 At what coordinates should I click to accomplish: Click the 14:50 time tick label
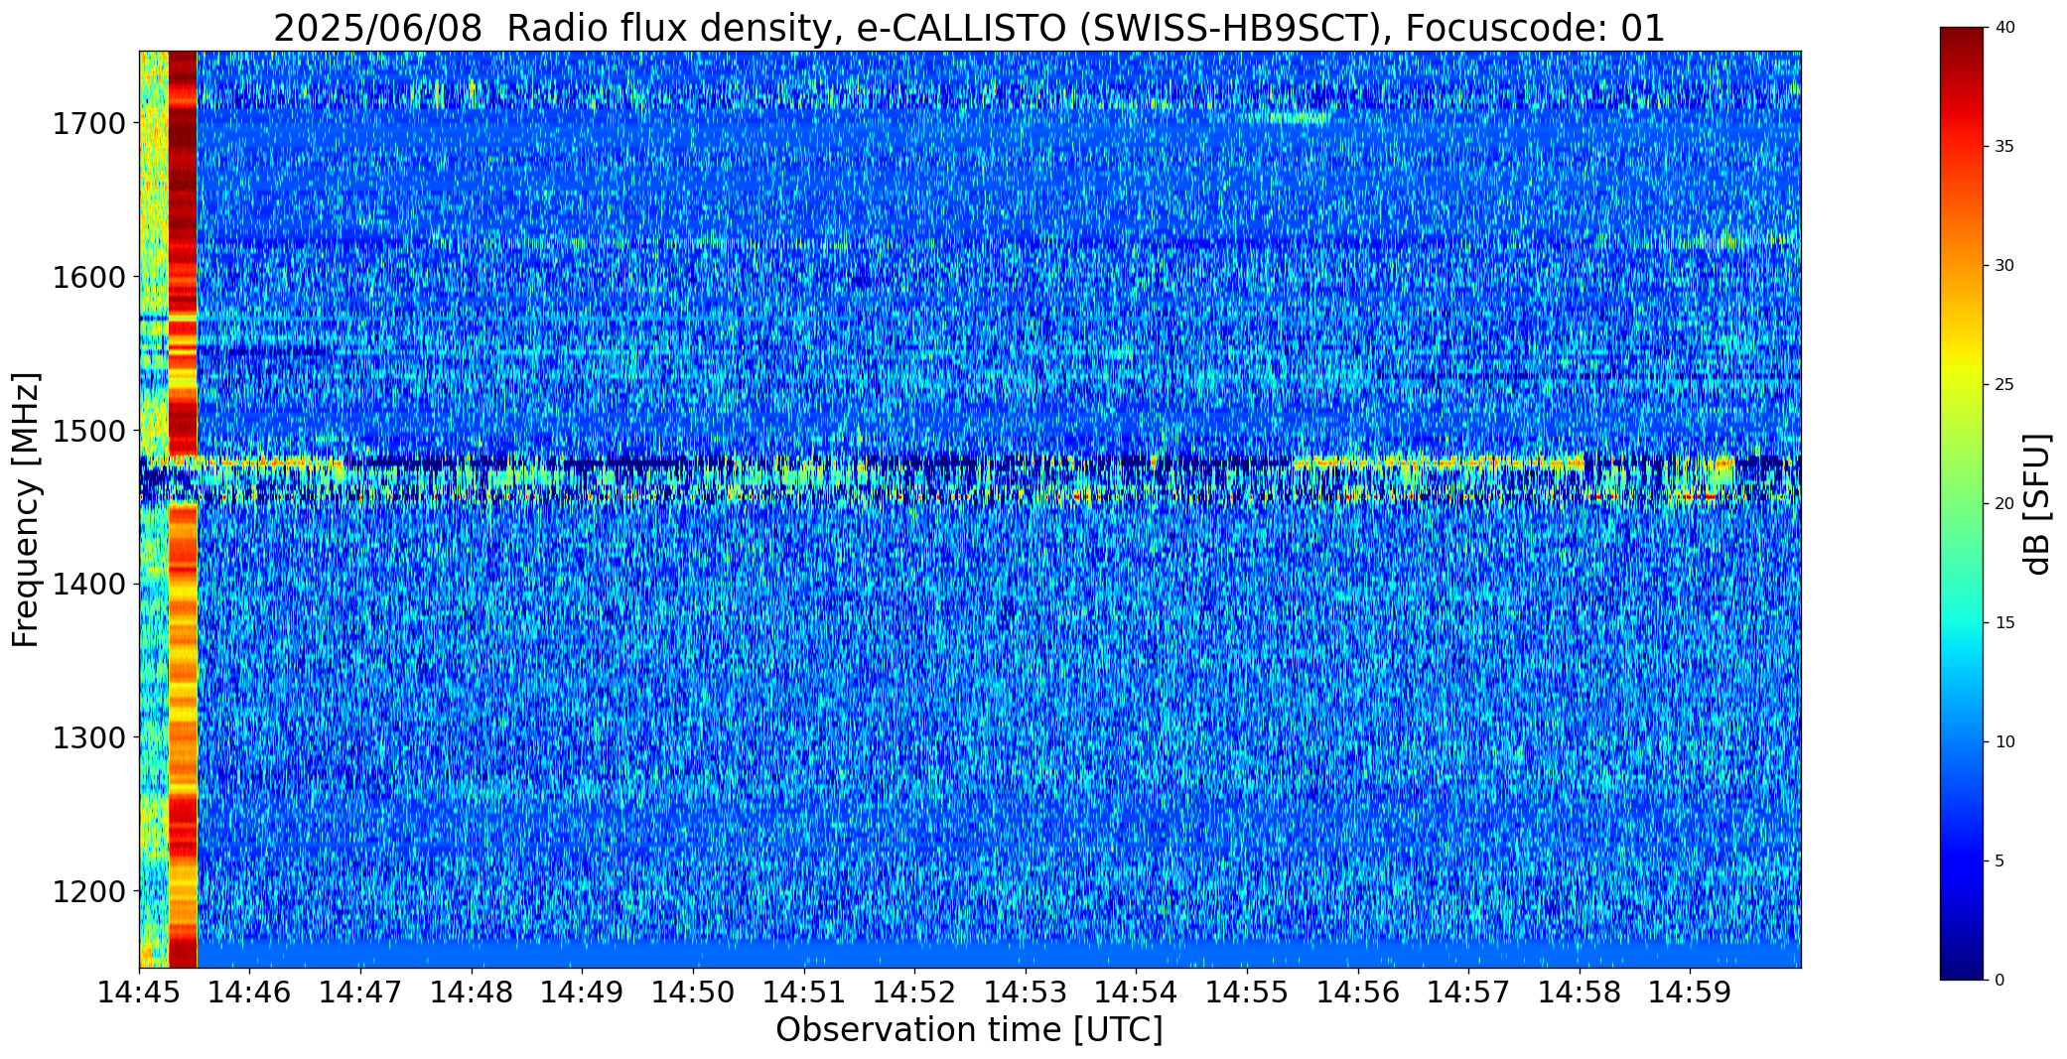pos(693,992)
